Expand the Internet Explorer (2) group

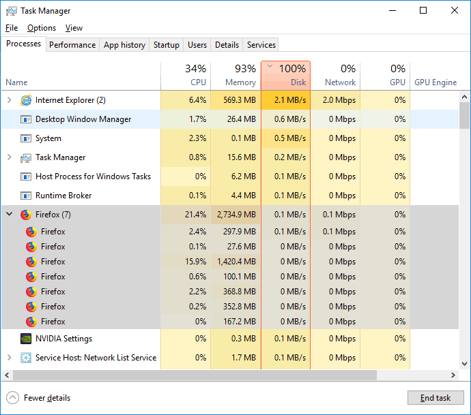point(10,100)
